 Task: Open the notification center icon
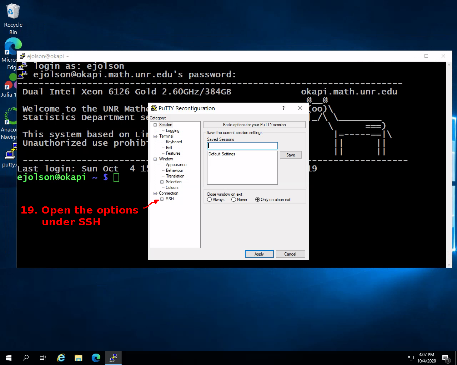446,358
